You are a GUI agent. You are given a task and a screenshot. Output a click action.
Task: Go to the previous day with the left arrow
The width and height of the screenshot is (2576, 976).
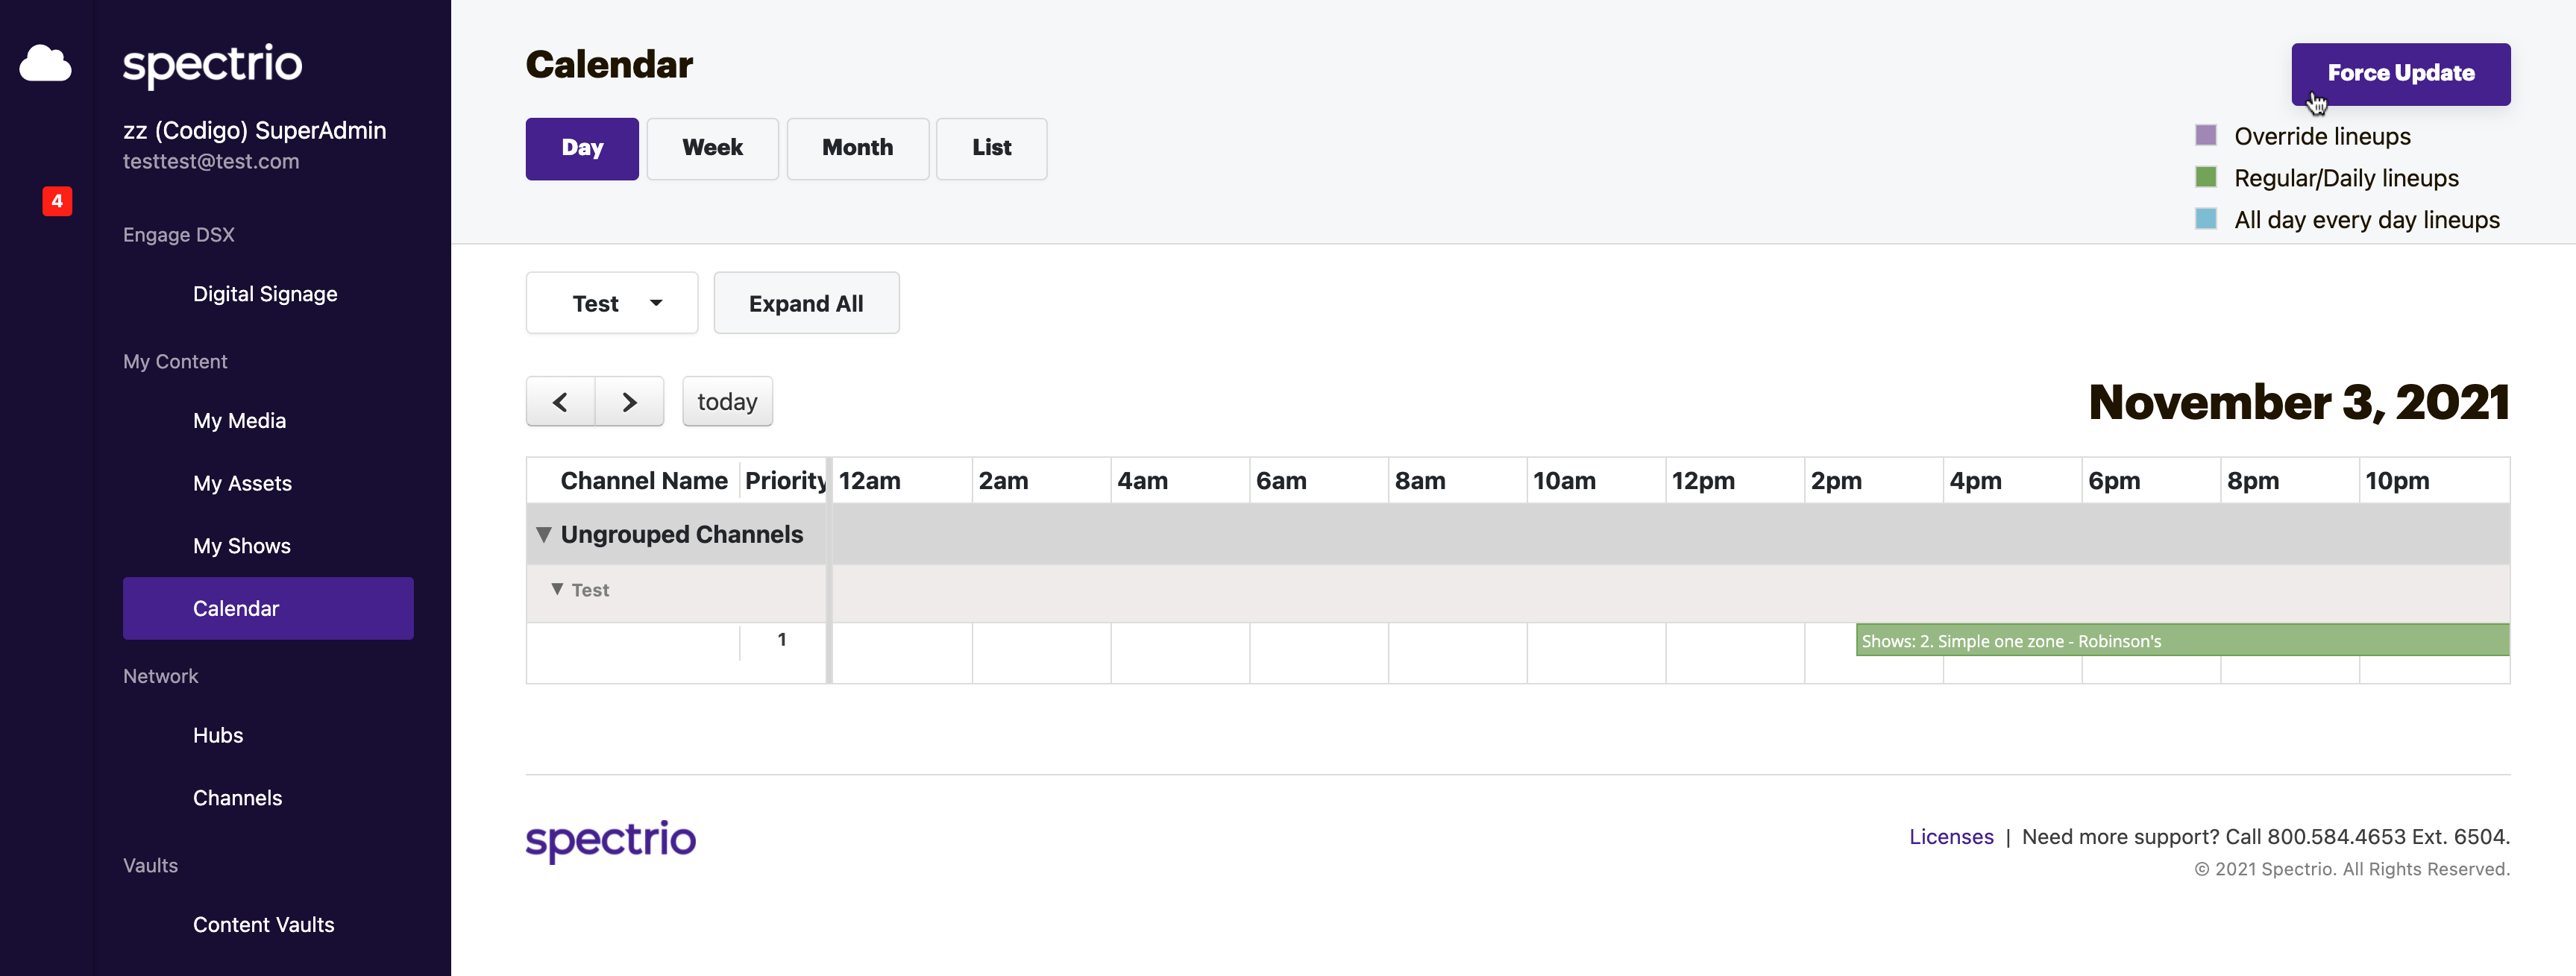tap(560, 401)
